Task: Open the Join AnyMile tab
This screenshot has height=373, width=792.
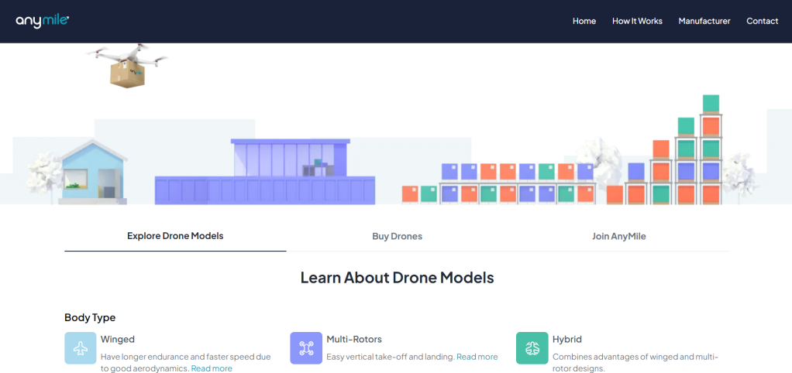Action: click(618, 236)
